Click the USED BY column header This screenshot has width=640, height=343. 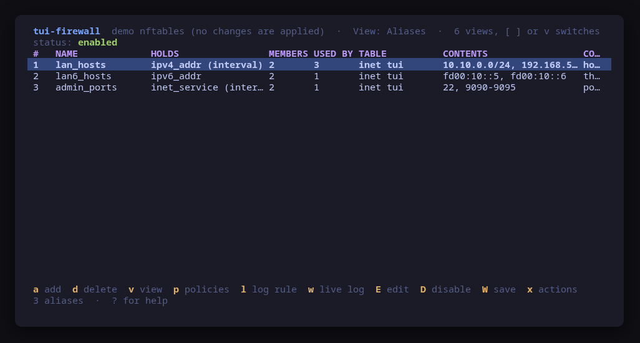tap(333, 54)
